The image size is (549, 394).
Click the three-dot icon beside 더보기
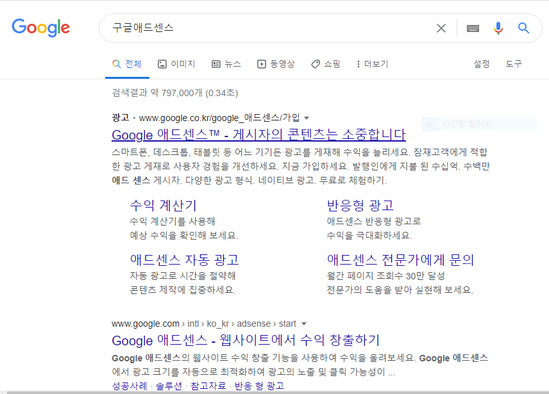coord(358,64)
